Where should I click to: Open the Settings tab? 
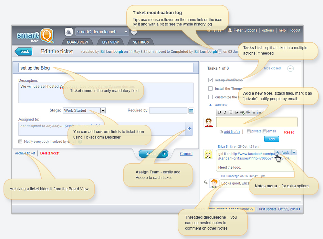coord(141,42)
